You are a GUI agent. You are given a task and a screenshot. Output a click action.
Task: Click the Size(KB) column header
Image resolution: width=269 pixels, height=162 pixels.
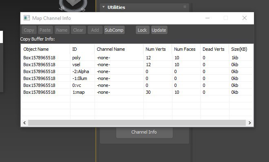(x=241, y=49)
